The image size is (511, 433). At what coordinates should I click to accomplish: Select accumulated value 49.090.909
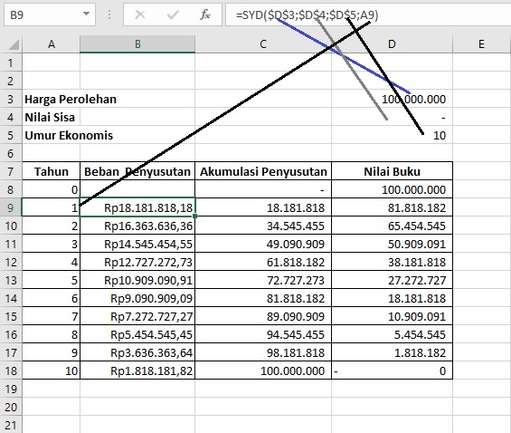pyautogui.click(x=263, y=244)
